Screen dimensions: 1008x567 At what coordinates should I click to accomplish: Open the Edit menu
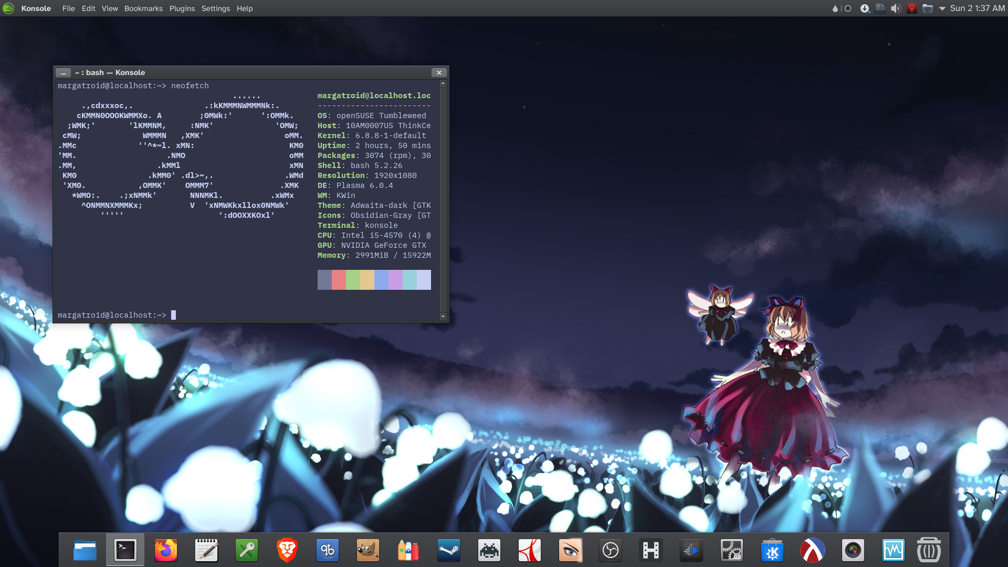pyautogui.click(x=88, y=8)
